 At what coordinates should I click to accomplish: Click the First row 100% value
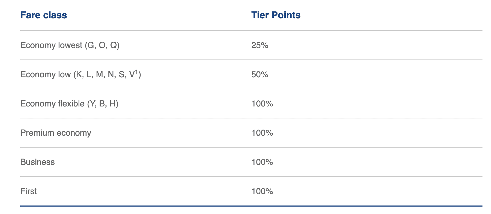[x=262, y=191]
